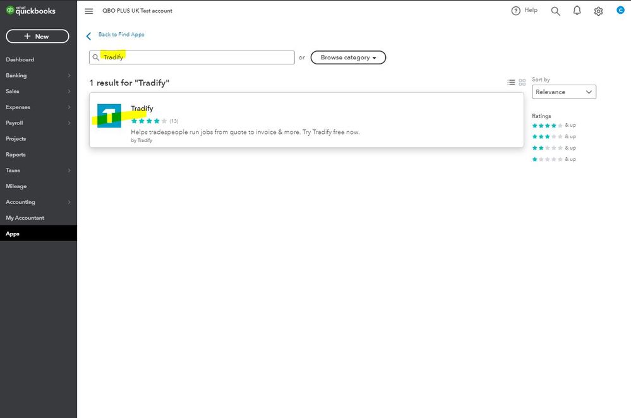
Task: Expand the Sales submenu arrow
Action: click(69, 92)
